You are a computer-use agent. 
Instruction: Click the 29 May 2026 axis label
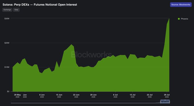[17, 96]
